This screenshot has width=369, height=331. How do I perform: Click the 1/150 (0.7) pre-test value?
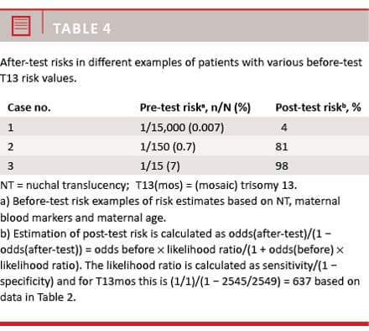pyautogui.click(x=168, y=147)
